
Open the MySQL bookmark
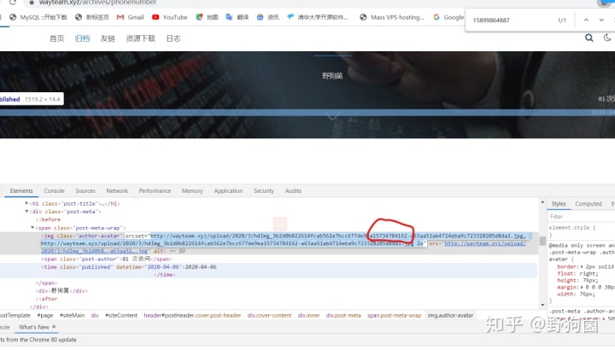(x=38, y=17)
